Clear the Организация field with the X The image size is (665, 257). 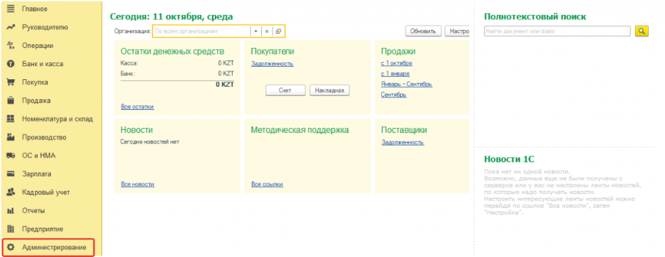[267, 31]
